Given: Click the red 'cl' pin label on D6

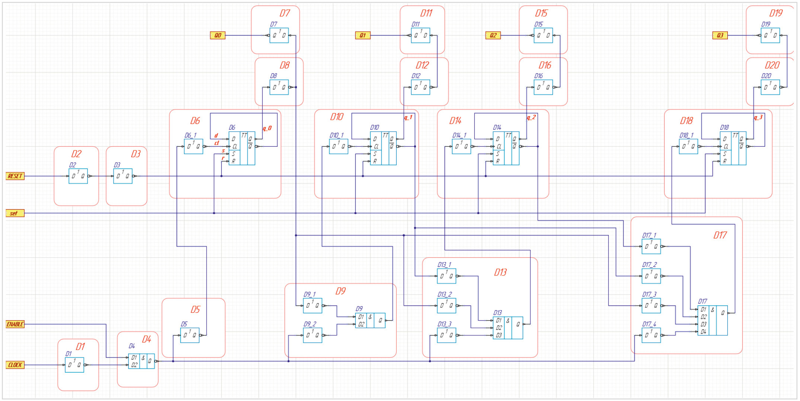Looking at the screenshot, I should pos(217,143).
